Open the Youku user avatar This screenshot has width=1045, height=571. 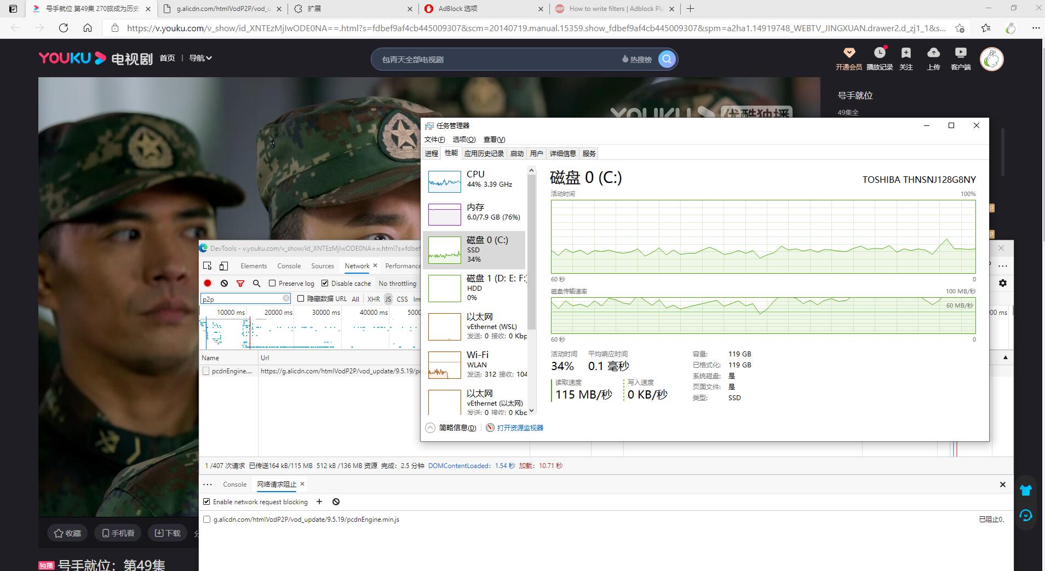(x=991, y=59)
